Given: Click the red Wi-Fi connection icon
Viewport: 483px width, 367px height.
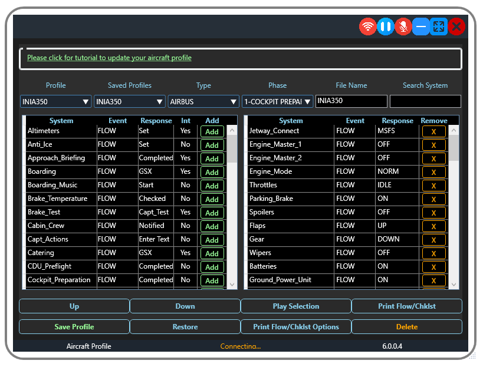Looking at the screenshot, I should pyautogui.click(x=368, y=27).
